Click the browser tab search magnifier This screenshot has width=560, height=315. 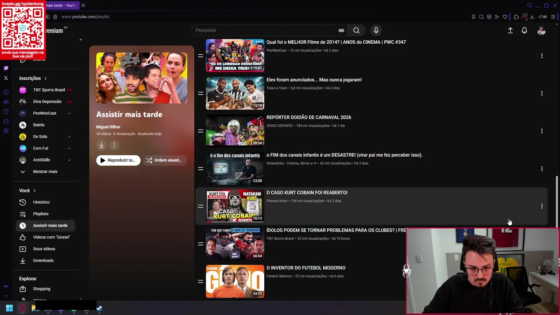(x=529, y=5)
